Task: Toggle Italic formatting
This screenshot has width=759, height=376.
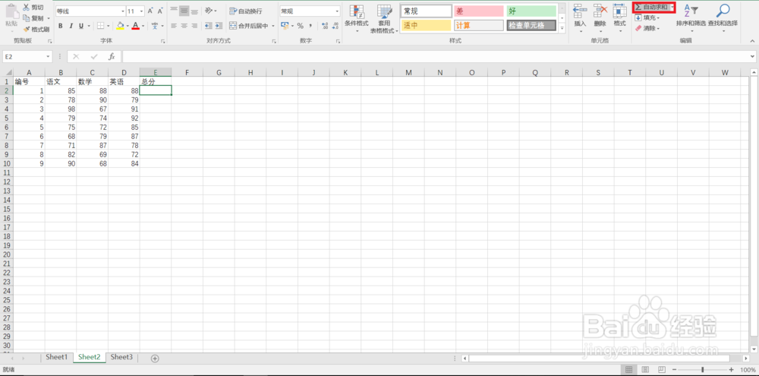Action: 71,26
